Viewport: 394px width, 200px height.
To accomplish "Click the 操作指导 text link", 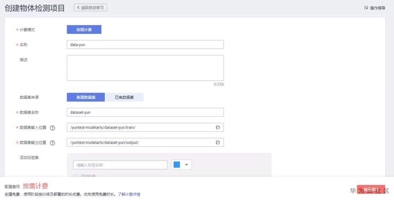I will coord(378,8).
